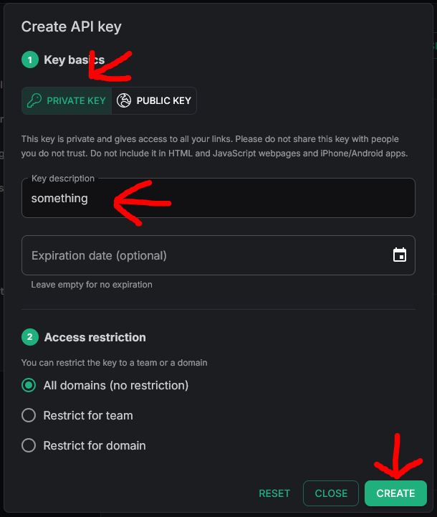
Task: Click the Create API key dialog title
Action: [72, 27]
